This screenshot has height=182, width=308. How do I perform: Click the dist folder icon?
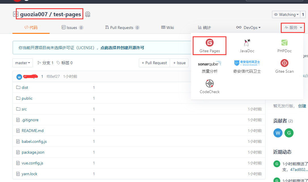point(18,87)
